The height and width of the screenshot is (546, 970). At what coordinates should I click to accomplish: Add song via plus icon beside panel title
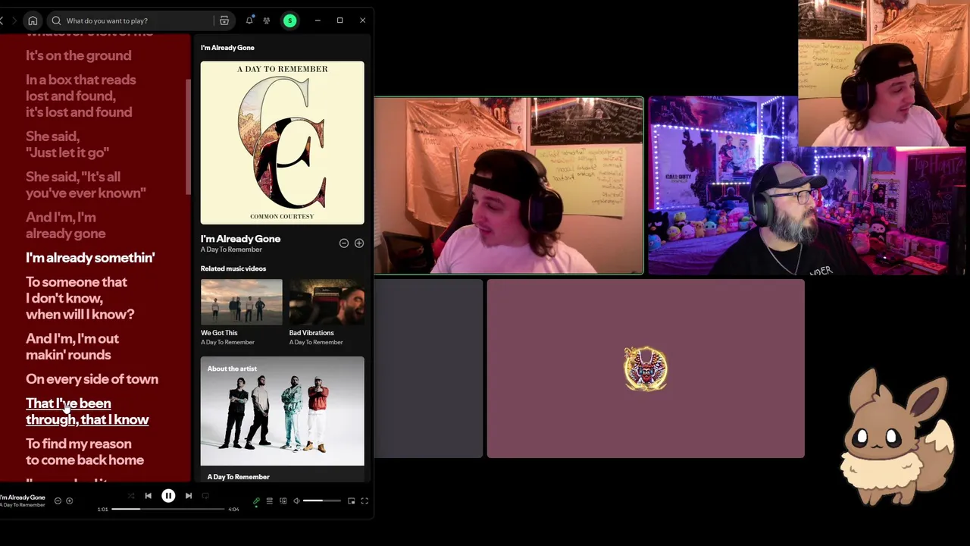[359, 243]
